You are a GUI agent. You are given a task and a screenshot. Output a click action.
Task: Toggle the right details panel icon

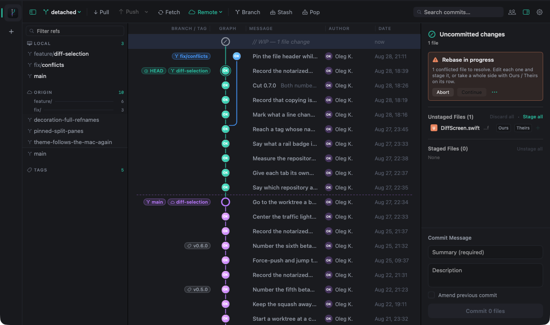click(x=526, y=12)
